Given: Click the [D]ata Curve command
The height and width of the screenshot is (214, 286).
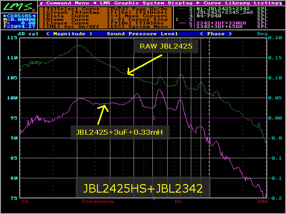Looking at the screenshot, I should tap(66, 16).
